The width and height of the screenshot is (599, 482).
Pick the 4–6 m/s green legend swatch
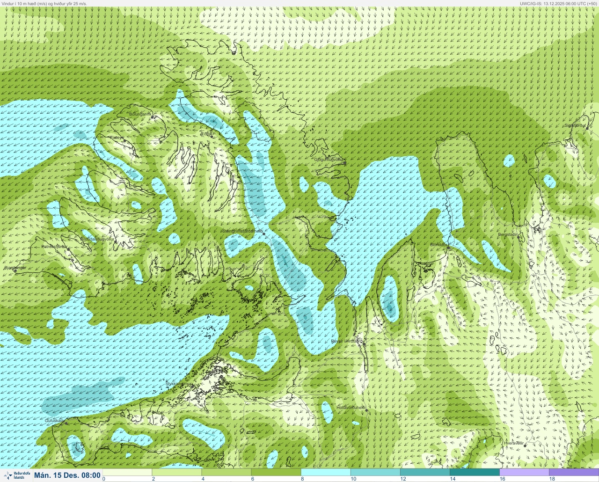[x=226, y=472]
